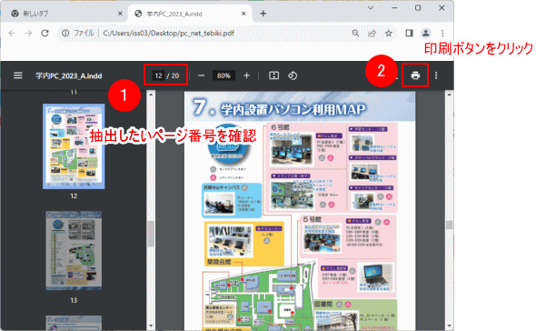536x331 pixels.
Task: Open the Chrome profile avatar
Action: point(425,33)
